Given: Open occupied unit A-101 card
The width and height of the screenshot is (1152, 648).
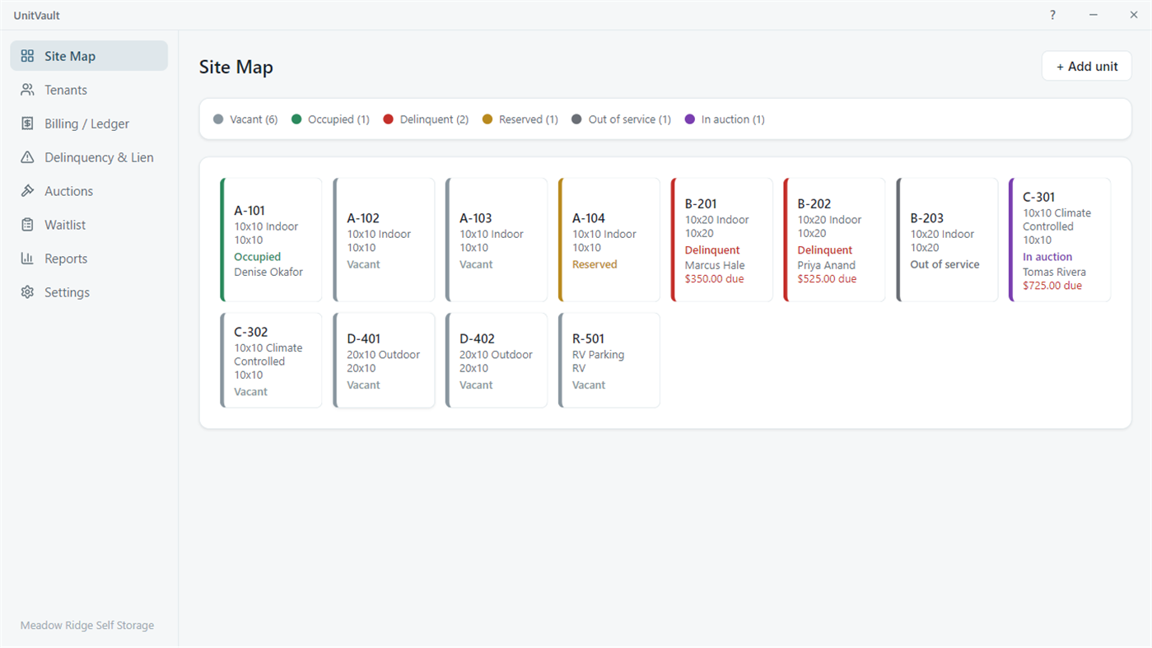Looking at the screenshot, I should (x=271, y=240).
